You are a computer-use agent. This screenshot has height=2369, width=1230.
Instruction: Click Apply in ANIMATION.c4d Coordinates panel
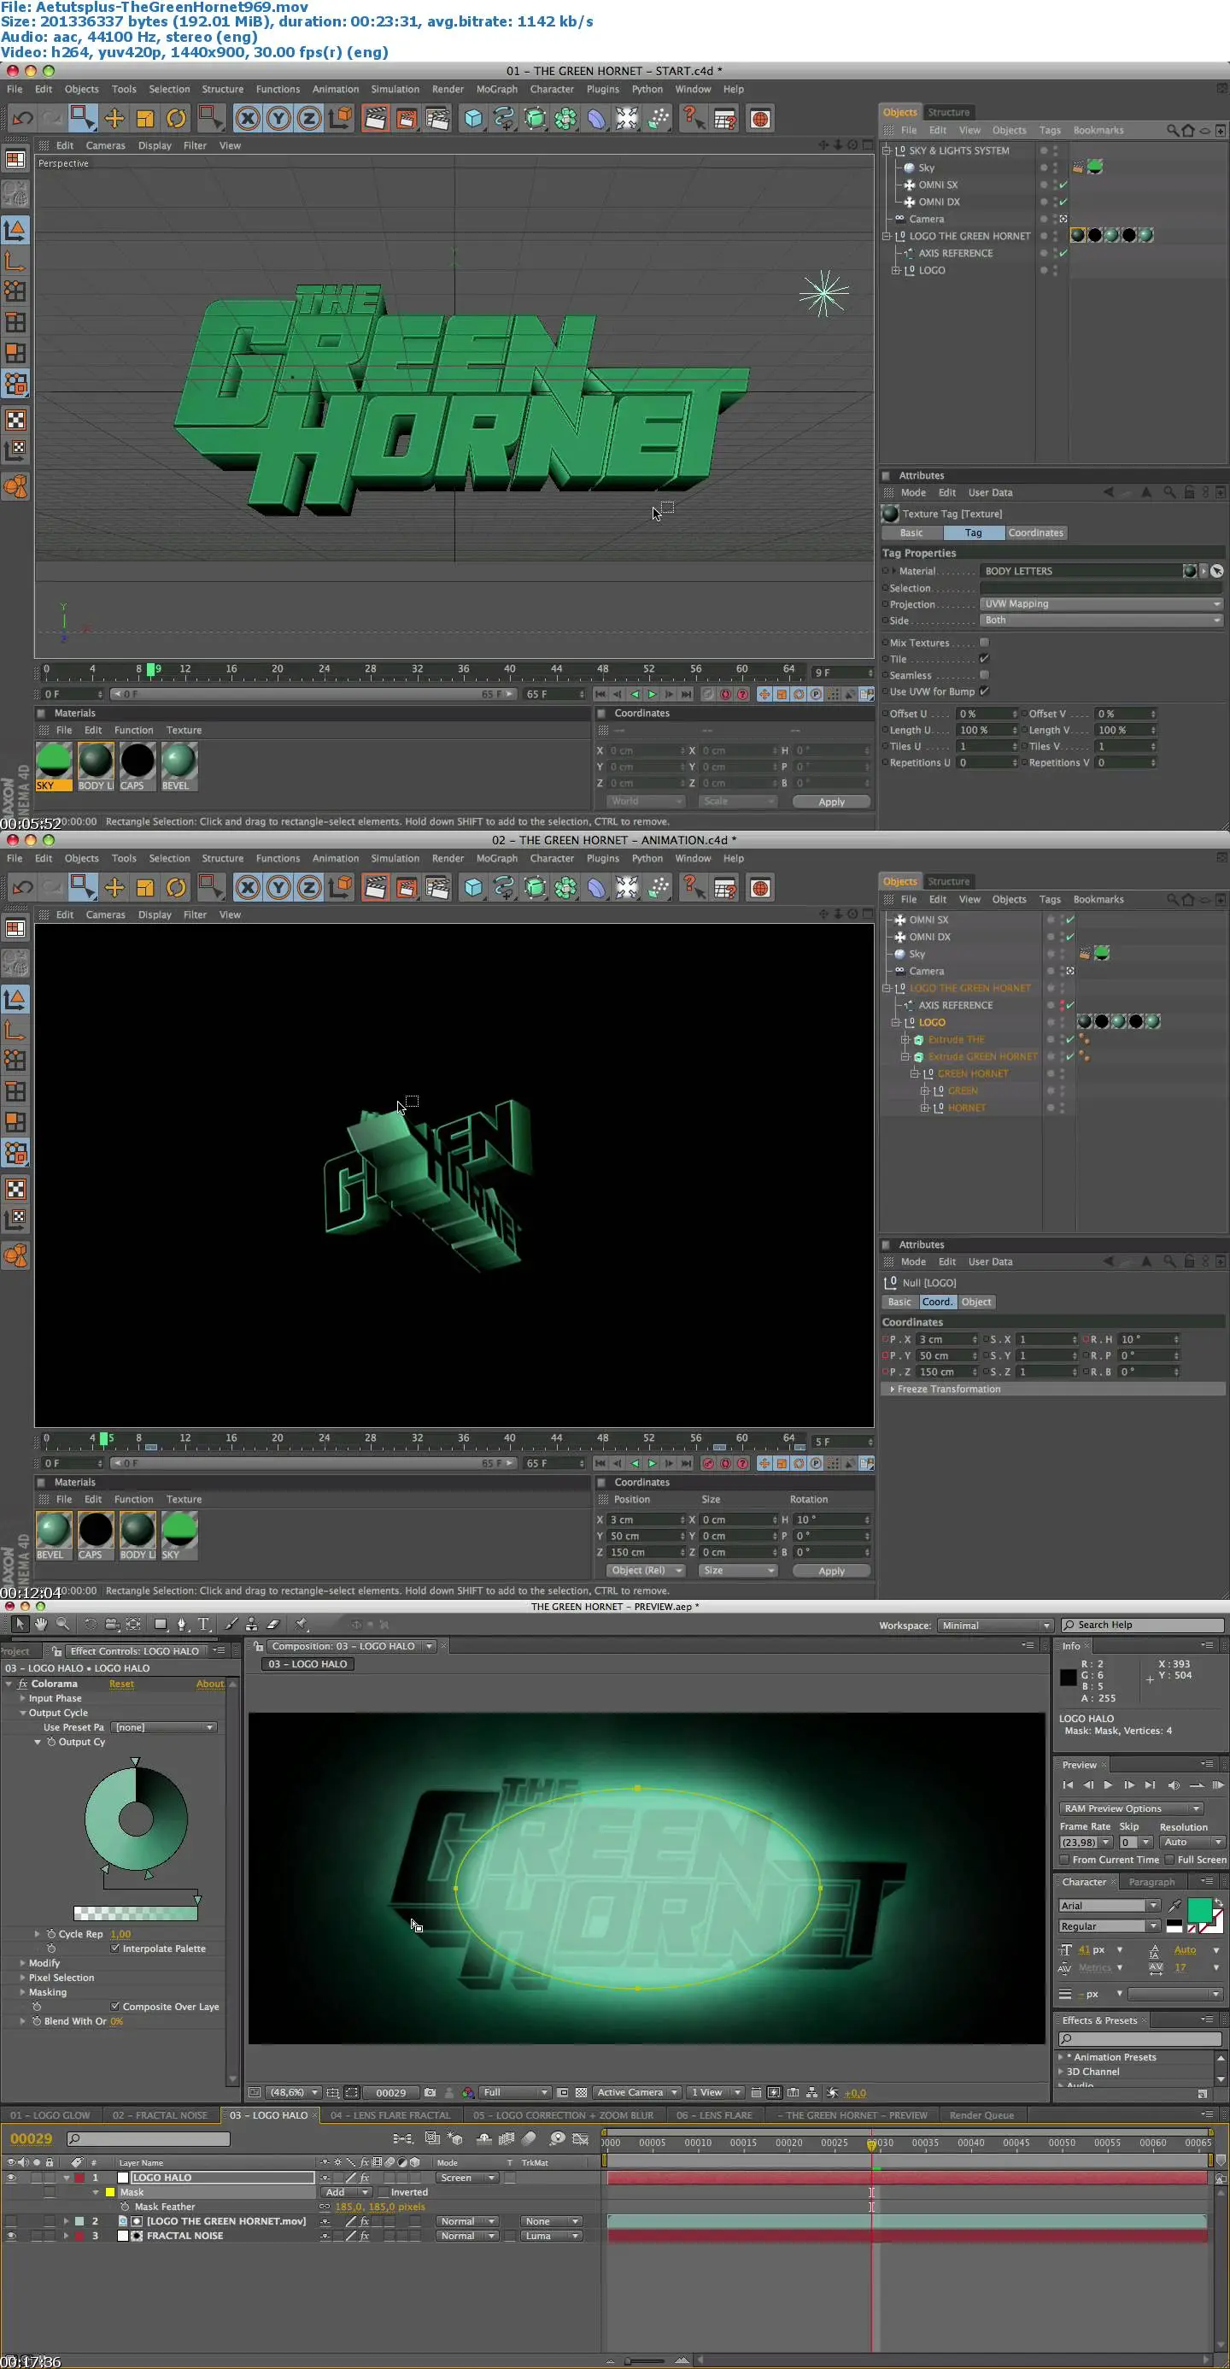coord(831,1571)
